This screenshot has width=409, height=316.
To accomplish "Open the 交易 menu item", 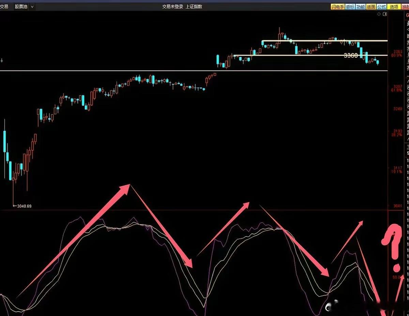I will click(4, 6).
